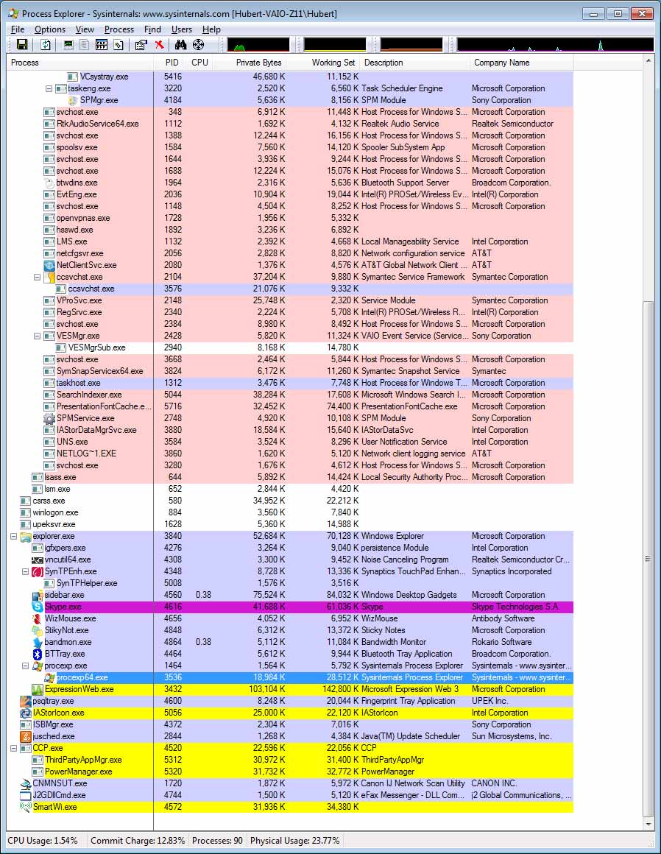The image size is (661, 854).
Task: Select the SearchIndexer.exe row
Action: 290,395
